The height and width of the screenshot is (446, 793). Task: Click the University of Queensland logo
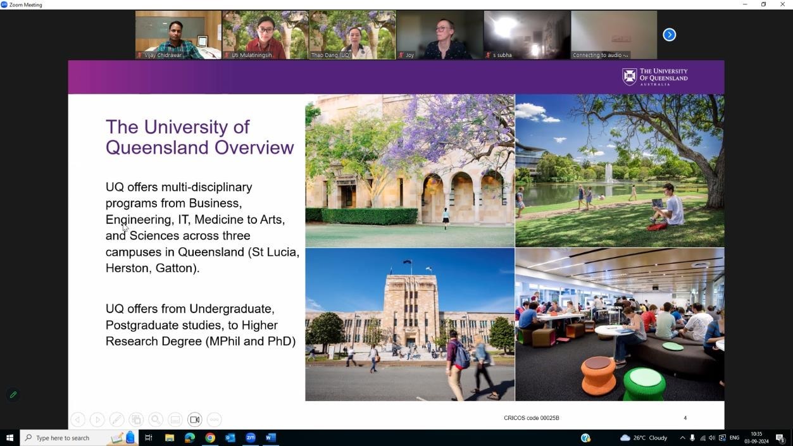click(655, 77)
